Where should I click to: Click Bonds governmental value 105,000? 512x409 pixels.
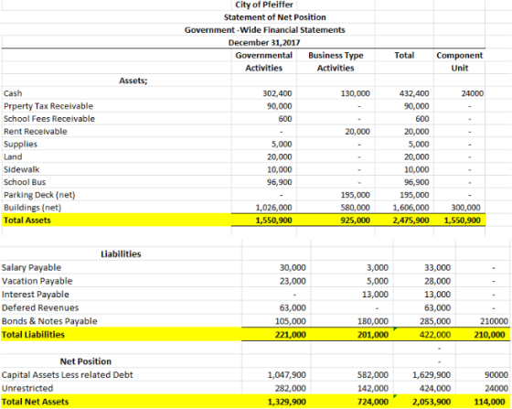point(291,321)
